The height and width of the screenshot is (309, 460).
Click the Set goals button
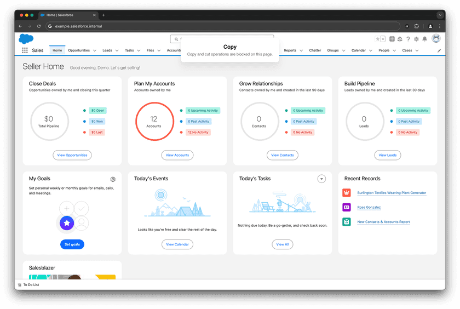[72, 244]
